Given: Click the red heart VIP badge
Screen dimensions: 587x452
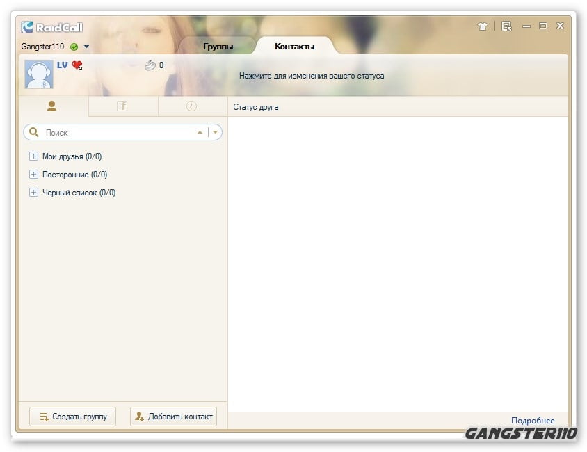Looking at the screenshot, I should (x=77, y=65).
